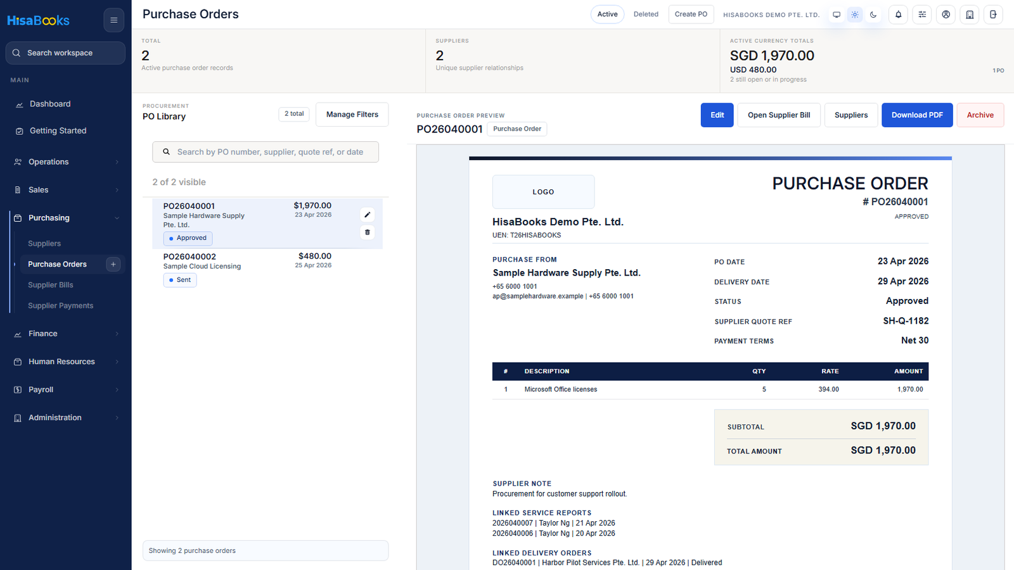Click the HisaBooks logo
The height and width of the screenshot is (570, 1014).
(38, 20)
